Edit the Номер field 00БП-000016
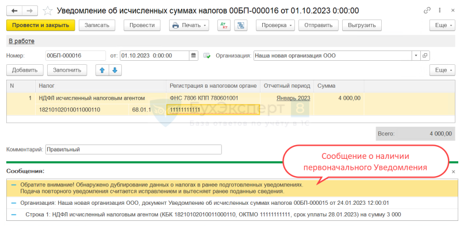 pos(75,55)
